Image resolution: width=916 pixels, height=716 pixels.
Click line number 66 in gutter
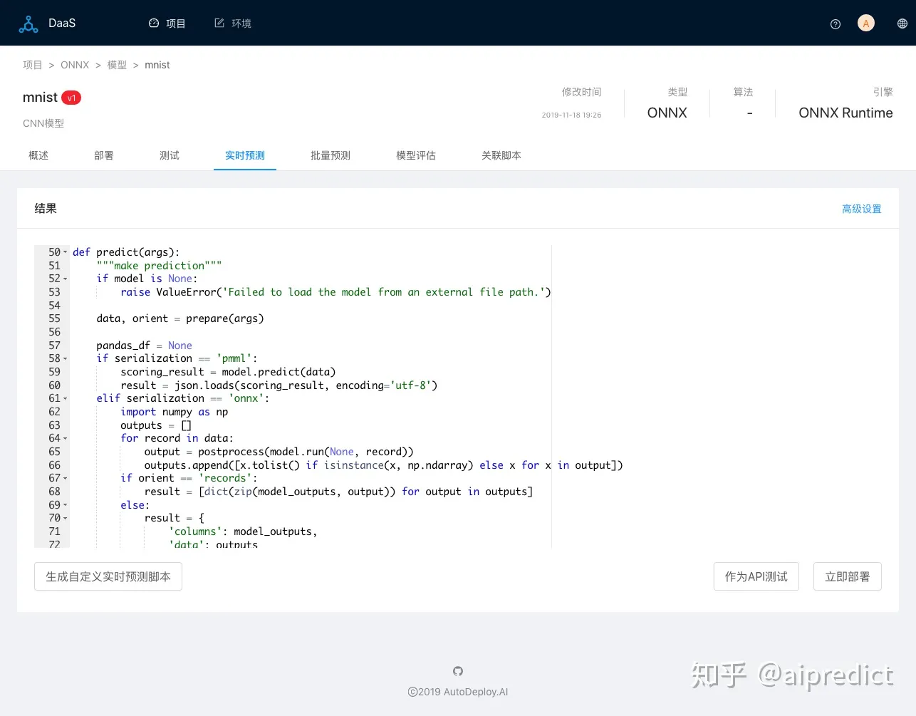(x=54, y=465)
